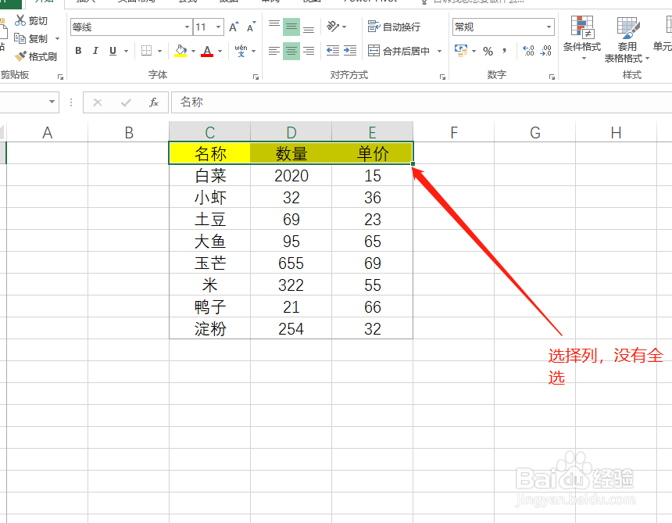Select the Format Painter (格式刷) tool

[x=36, y=56]
